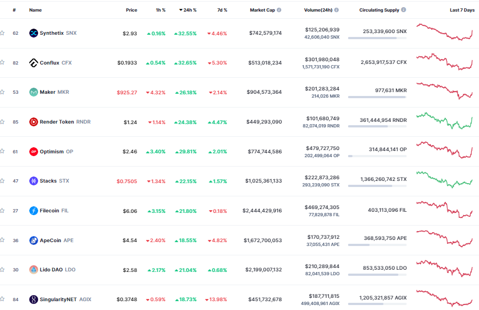Image resolution: width=479 pixels, height=310 pixels.
Task: Sort the list by Price header
Action: 131,10
